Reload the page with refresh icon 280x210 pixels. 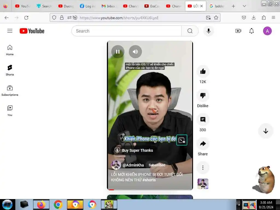tap(26, 18)
